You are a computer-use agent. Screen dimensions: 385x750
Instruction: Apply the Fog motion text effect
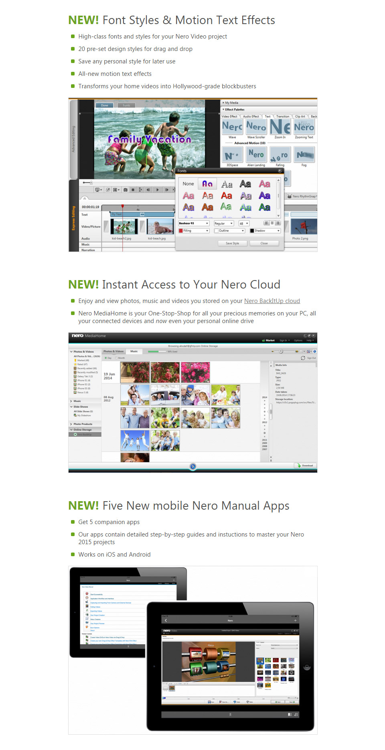(x=304, y=154)
